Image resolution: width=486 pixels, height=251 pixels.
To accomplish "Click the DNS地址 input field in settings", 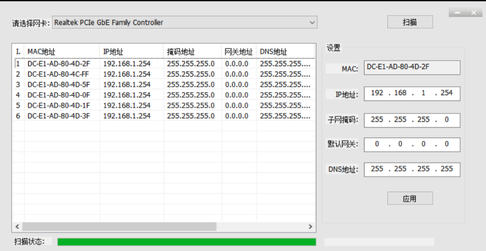I will click(412, 169).
